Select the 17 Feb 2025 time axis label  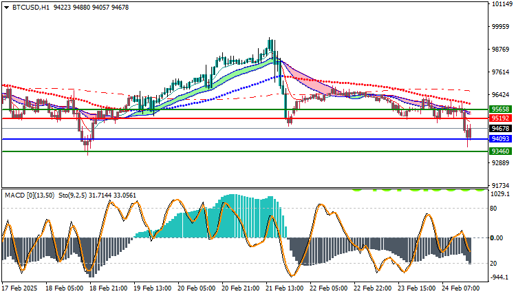tap(19, 288)
